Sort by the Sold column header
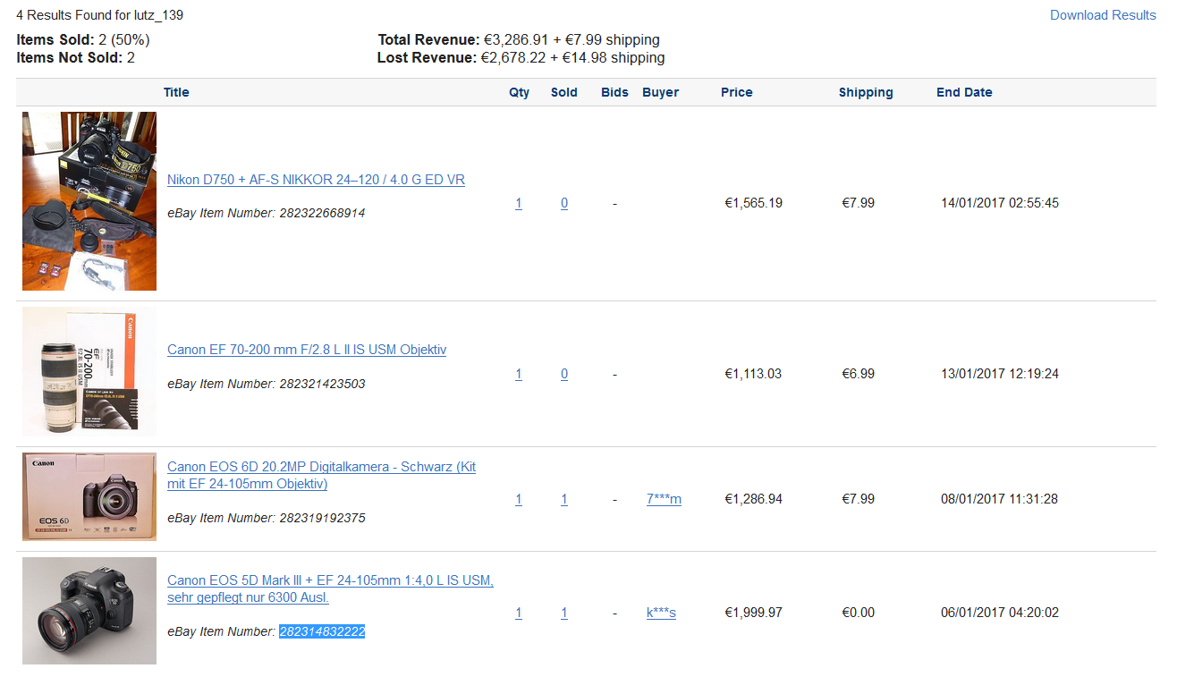1177x677 pixels. pyautogui.click(x=563, y=92)
